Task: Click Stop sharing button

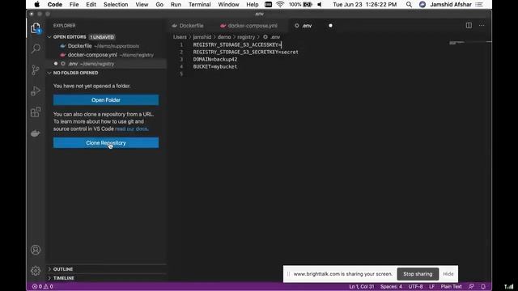Action: (x=418, y=274)
